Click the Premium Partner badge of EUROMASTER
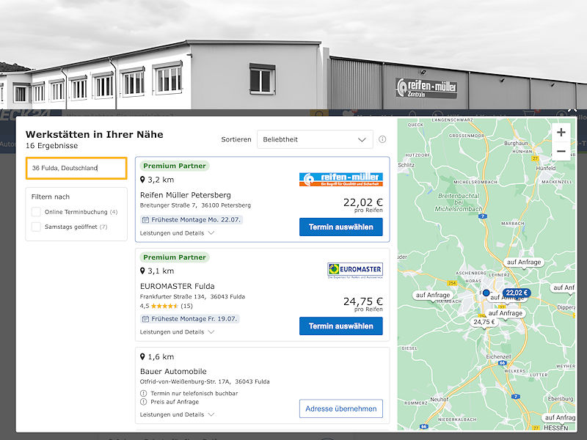Screen dimensions: 587x440 pyautogui.click(x=175, y=257)
